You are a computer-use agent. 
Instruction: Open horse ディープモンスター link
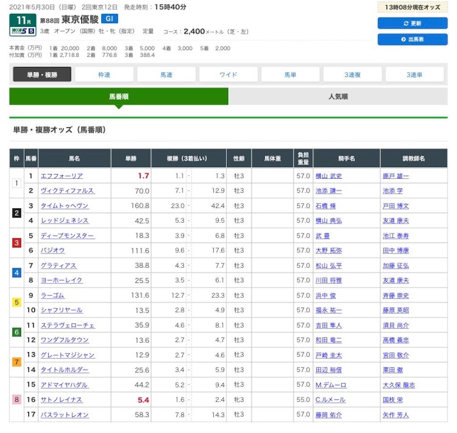pyautogui.click(x=67, y=236)
